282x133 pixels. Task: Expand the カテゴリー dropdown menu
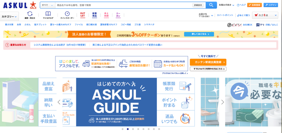pos(9,17)
